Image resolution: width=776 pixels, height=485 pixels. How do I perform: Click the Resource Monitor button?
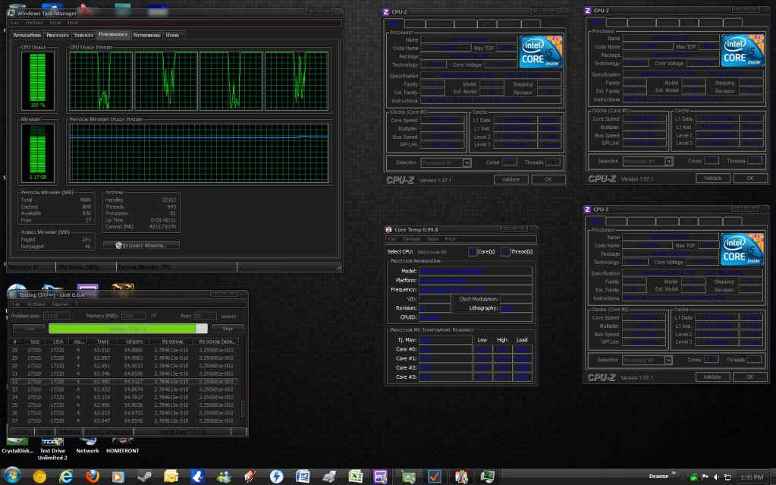[141, 245]
